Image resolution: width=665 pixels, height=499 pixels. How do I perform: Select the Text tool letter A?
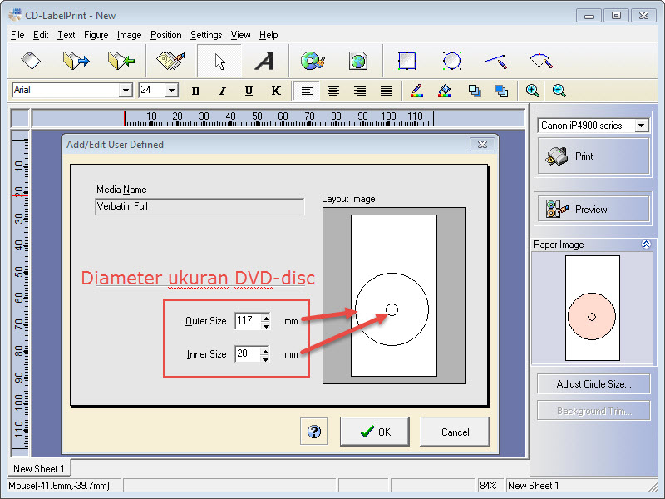point(264,61)
